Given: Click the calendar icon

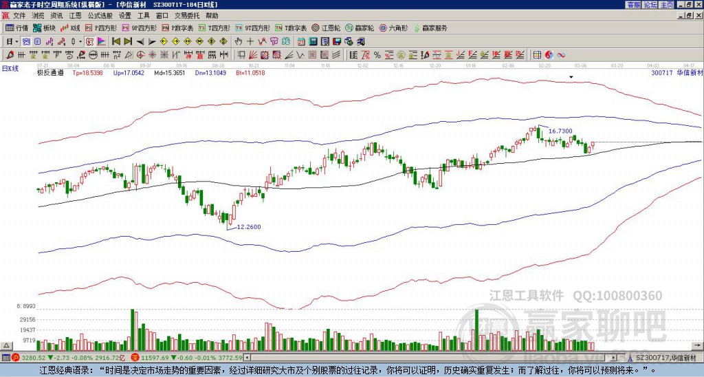Looking at the screenshot, I should pos(301,42).
